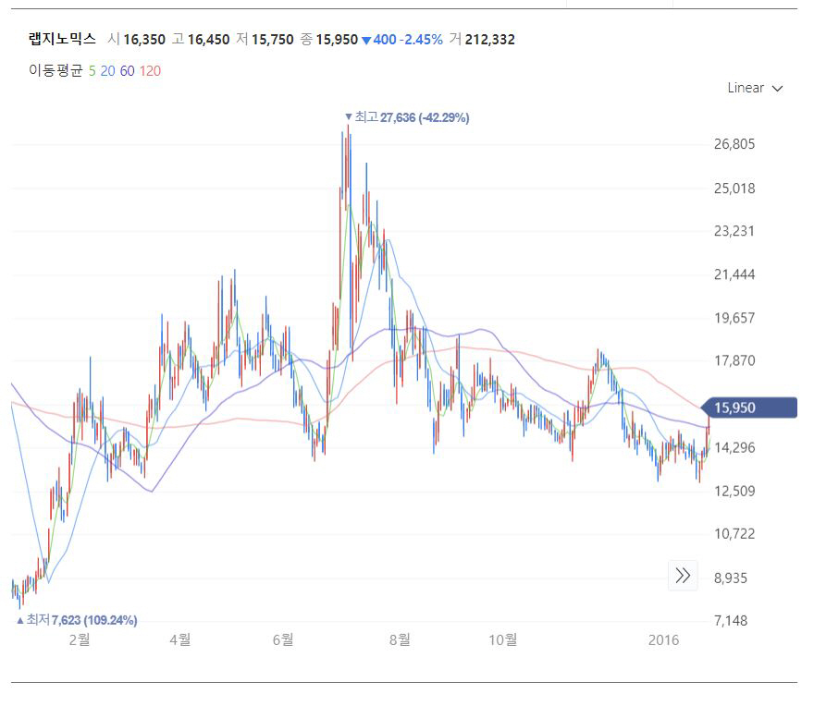This screenshot has width=814, height=706.
Task: Toggle the 60-day moving average line
Action: [x=128, y=70]
